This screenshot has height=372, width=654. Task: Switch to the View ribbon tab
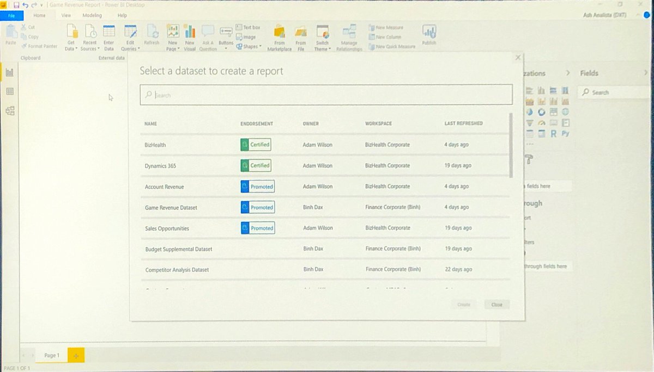pos(66,15)
